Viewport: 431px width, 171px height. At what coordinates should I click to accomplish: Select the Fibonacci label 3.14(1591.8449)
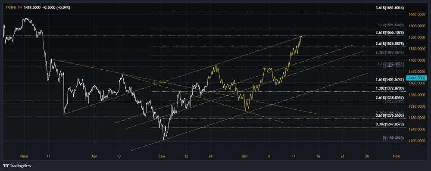tap(390, 25)
